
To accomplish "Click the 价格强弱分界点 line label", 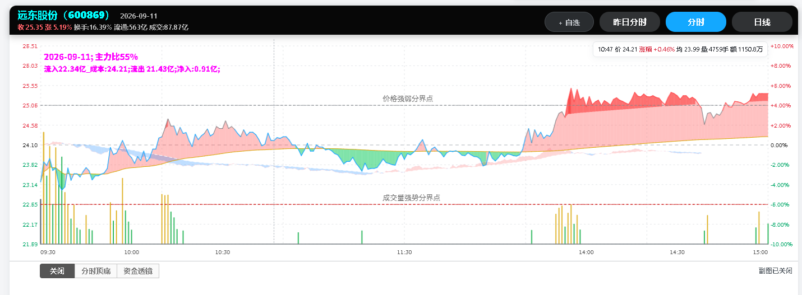I will coord(408,99).
